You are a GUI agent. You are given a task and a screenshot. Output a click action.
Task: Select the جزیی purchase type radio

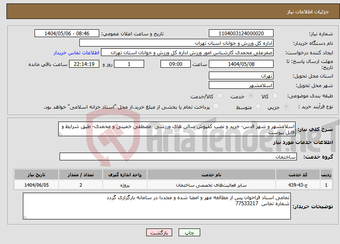click(x=286, y=106)
